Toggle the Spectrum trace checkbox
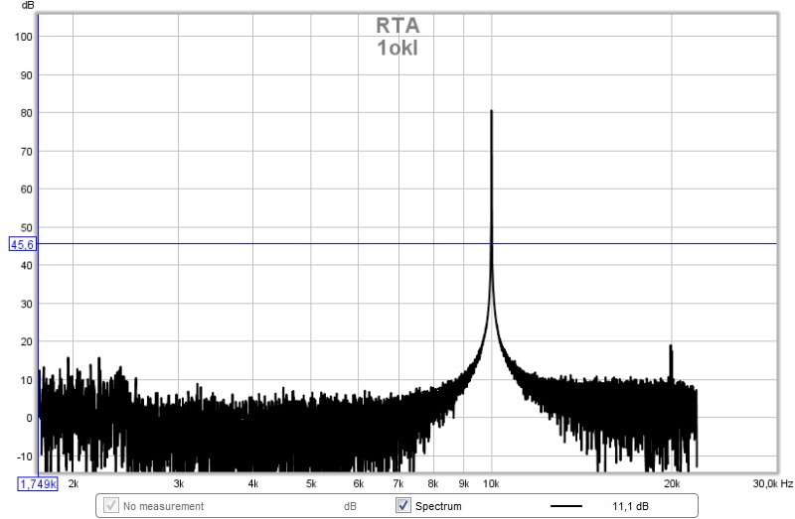The height and width of the screenshot is (519, 795). point(403,505)
